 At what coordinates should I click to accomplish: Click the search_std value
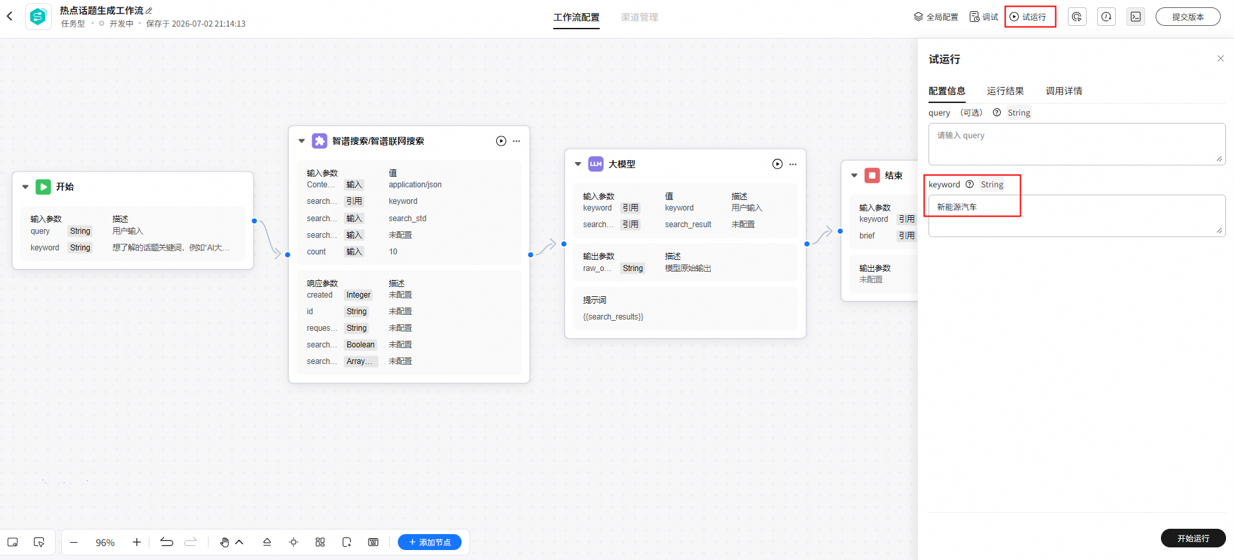tap(407, 219)
